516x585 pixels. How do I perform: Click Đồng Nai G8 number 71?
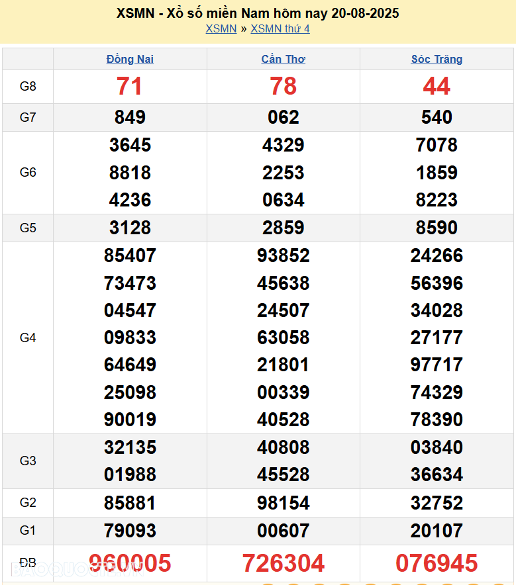tap(130, 86)
